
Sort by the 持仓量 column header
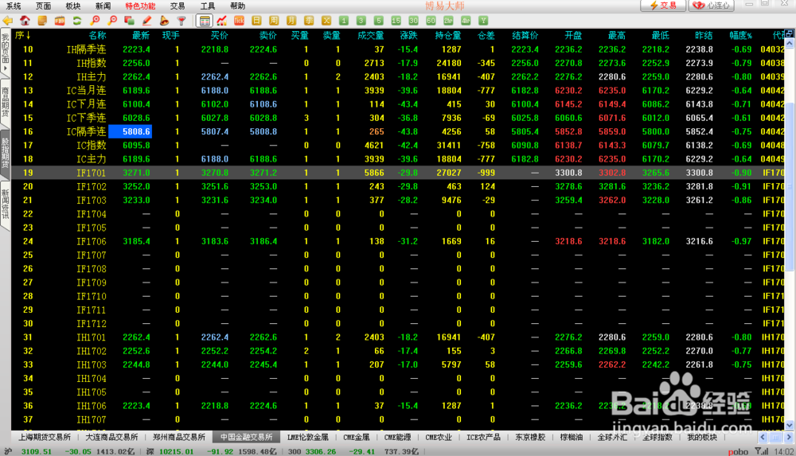coord(448,36)
